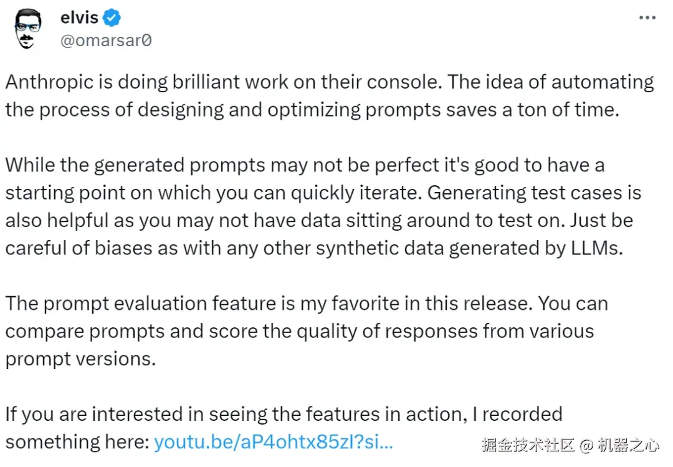Open the youtu.be video link
673x467 pixels.
(273, 442)
